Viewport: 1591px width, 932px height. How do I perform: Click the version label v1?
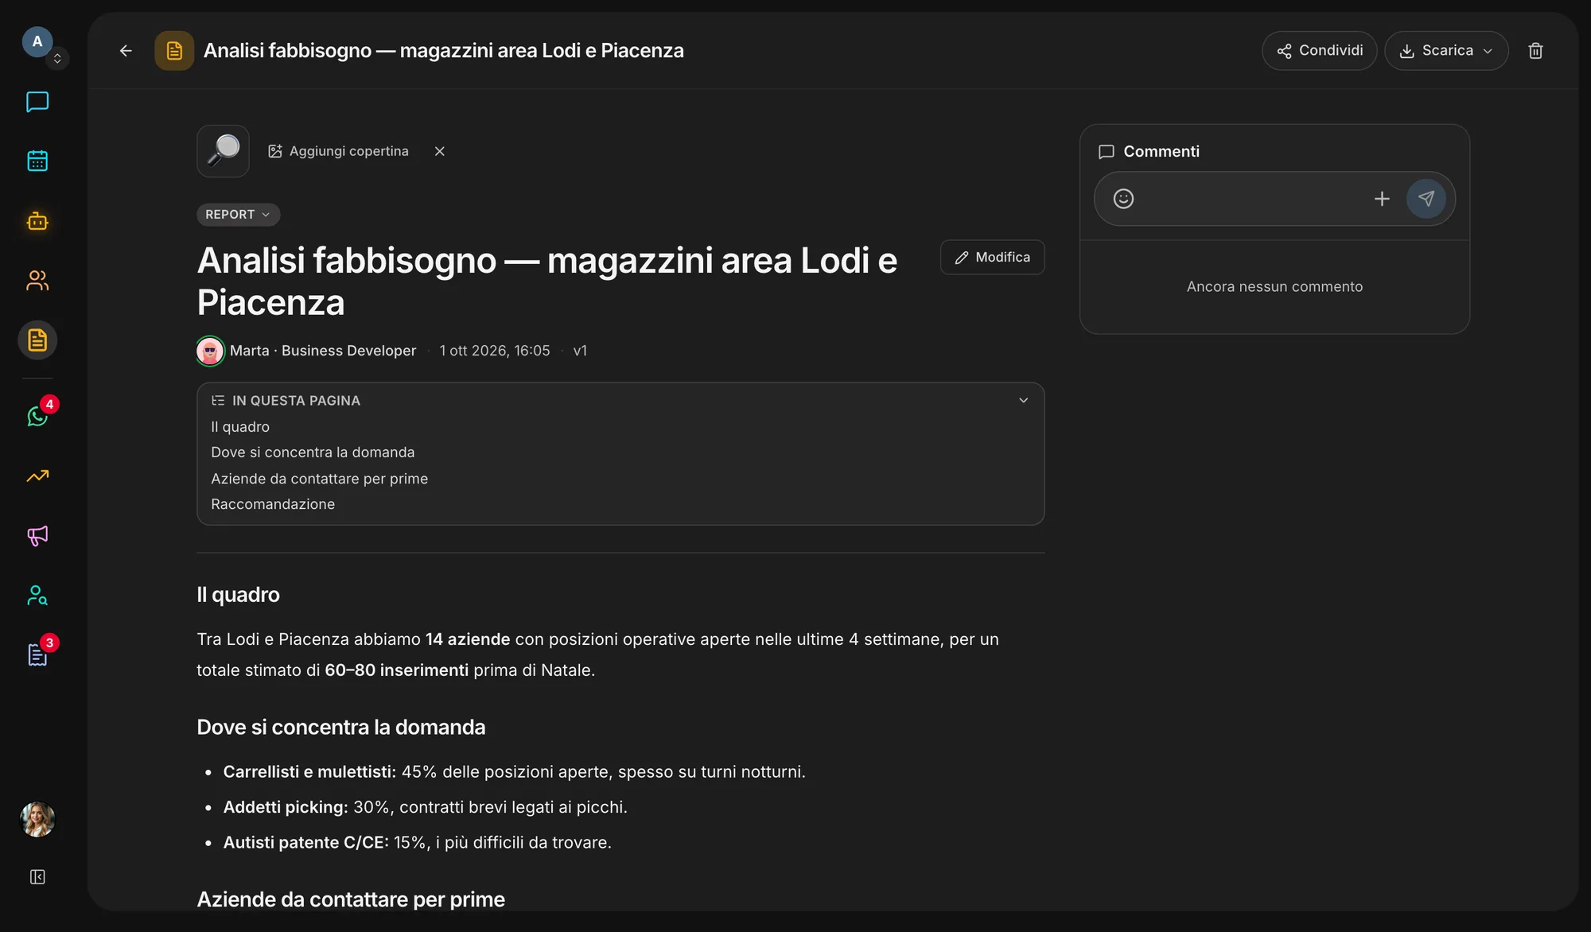pos(580,351)
